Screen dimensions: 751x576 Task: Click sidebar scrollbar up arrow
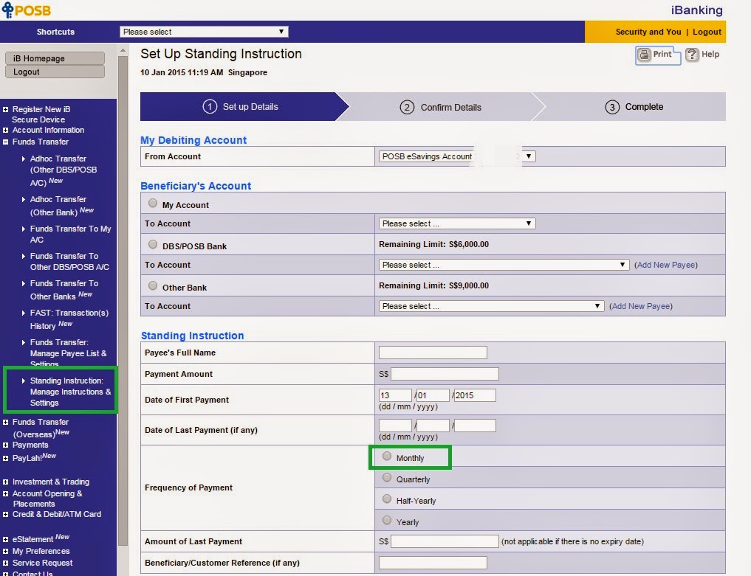[x=123, y=49]
